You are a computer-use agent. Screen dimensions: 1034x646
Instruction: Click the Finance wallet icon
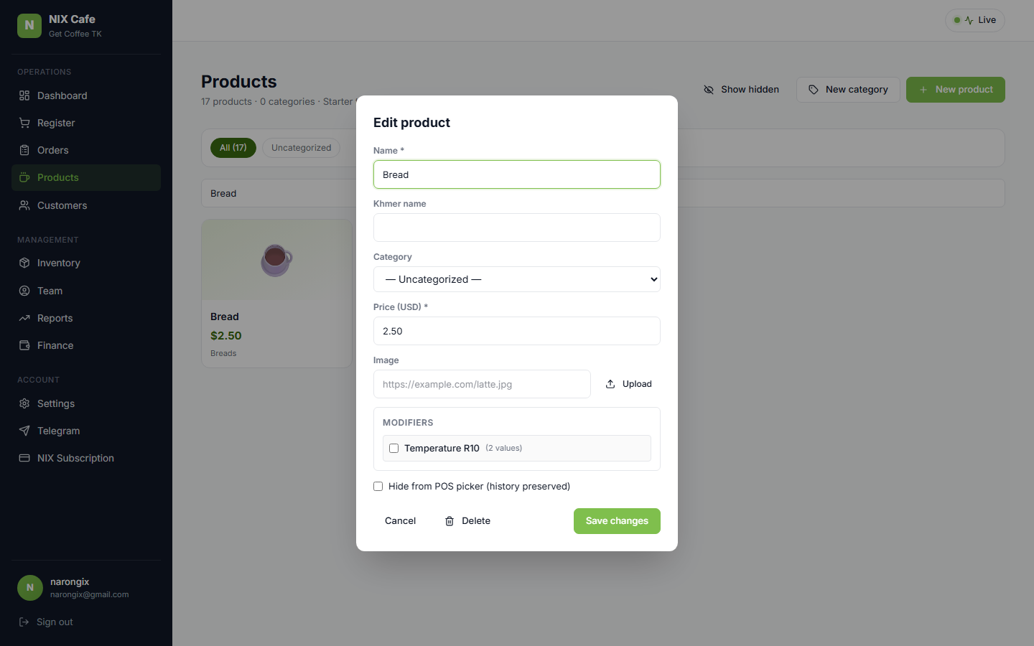(24, 345)
